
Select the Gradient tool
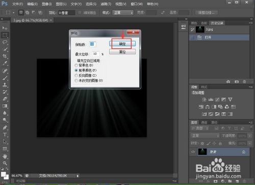pos(5,106)
